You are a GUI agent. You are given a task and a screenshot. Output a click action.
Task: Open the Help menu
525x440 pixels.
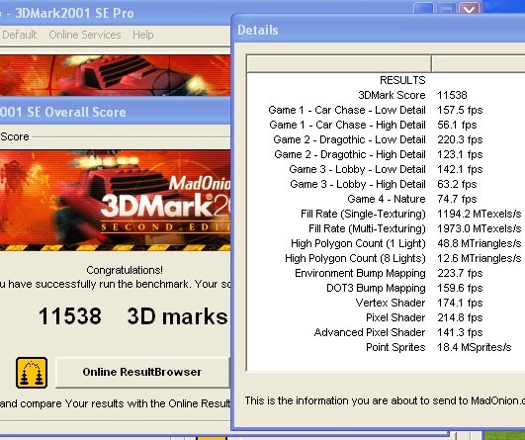click(143, 35)
